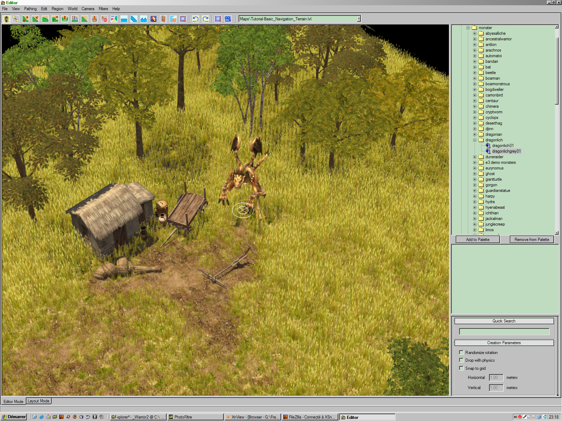562x421 pixels.
Task: Click the Vertical meters field
Action: tap(496, 388)
